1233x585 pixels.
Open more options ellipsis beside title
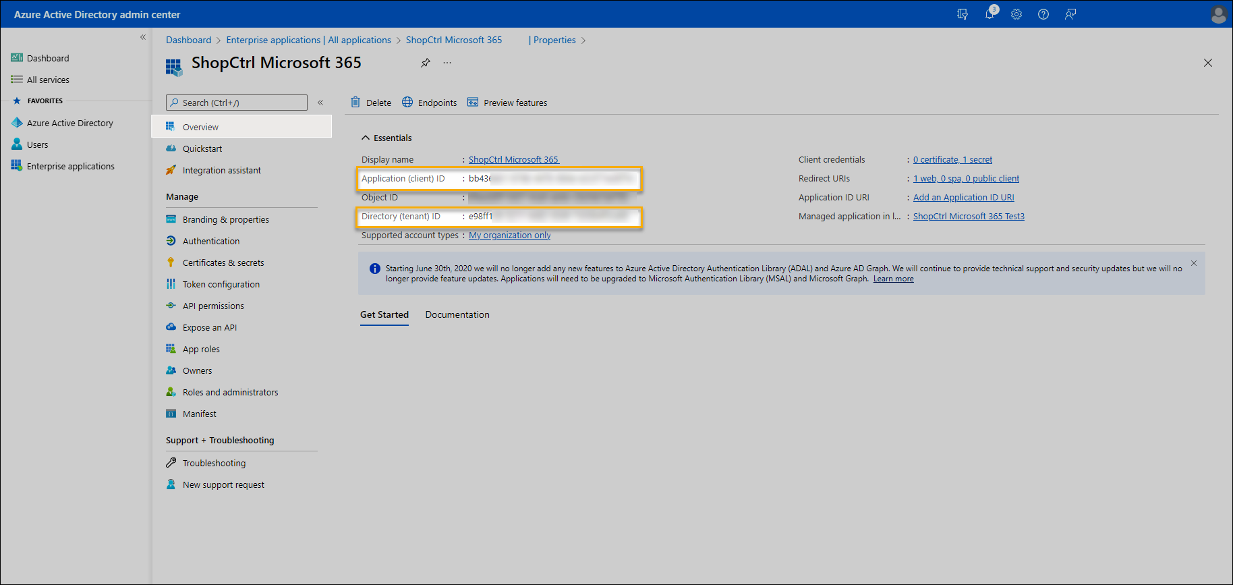click(x=447, y=63)
